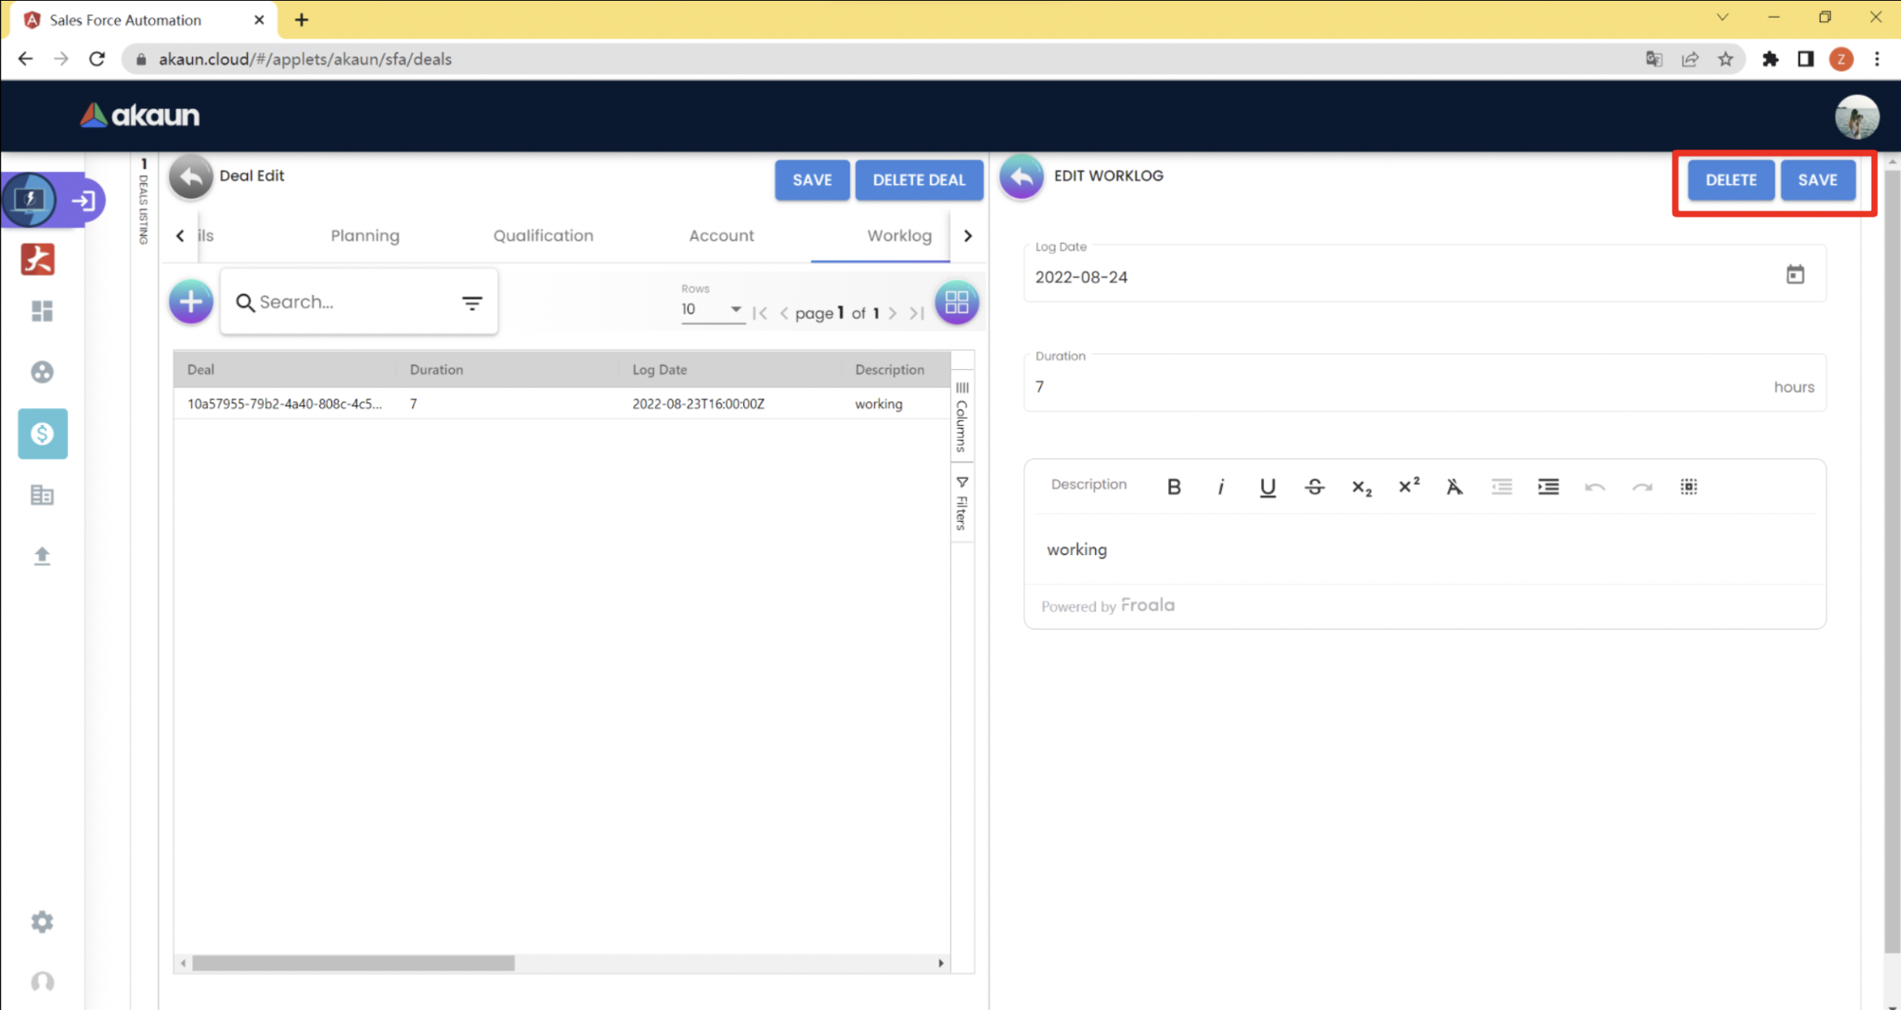The height and width of the screenshot is (1010, 1901).
Task: Open the Log Date calendar picker
Action: 1795,275
